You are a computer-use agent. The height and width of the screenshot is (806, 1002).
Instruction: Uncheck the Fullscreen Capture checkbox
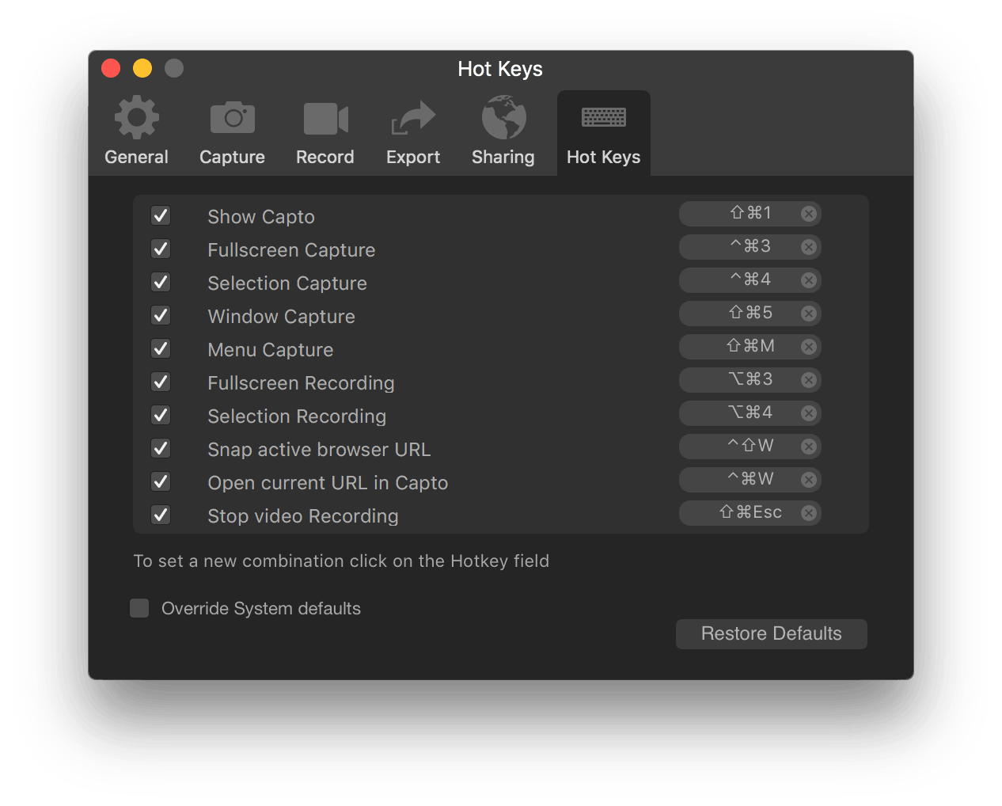pos(161,249)
